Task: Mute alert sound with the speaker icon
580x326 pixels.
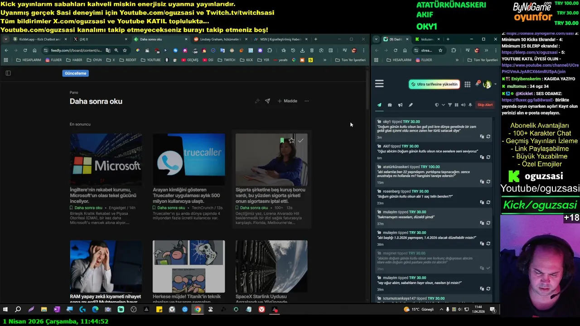Action: 463,105
